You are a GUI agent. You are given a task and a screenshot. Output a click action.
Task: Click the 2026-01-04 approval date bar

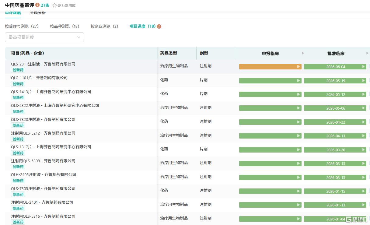point(335,219)
